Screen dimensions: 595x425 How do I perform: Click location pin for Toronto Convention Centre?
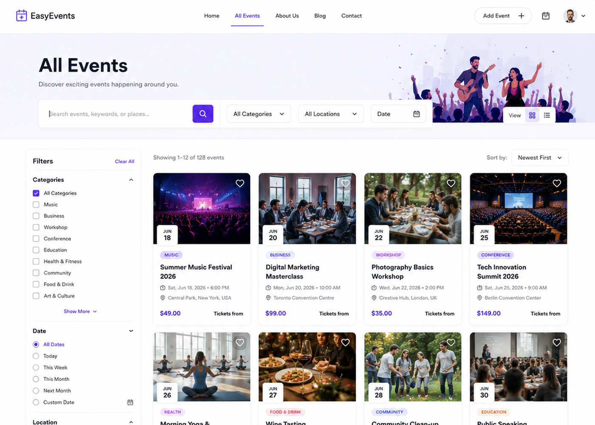[x=268, y=298]
